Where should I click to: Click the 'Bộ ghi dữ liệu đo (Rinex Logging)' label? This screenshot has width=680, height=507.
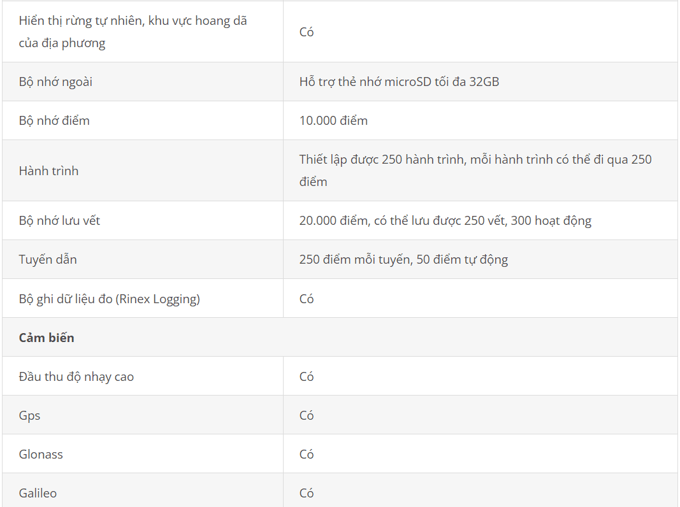(109, 299)
